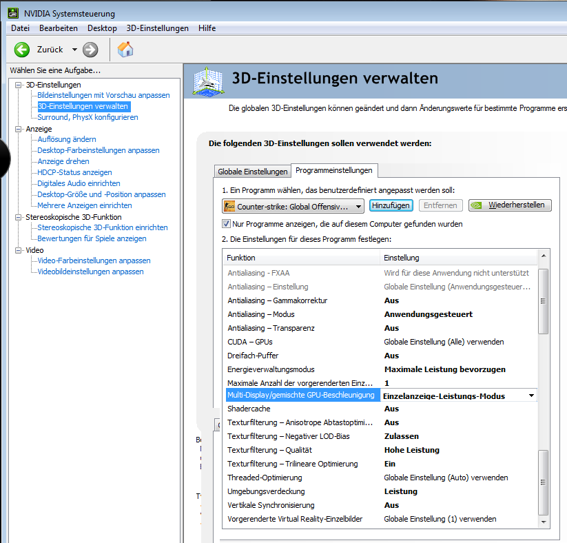The height and width of the screenshot is (543, 567).
Task: Switch to the Globale Einstellungen tab
Action: coord(252,172)
